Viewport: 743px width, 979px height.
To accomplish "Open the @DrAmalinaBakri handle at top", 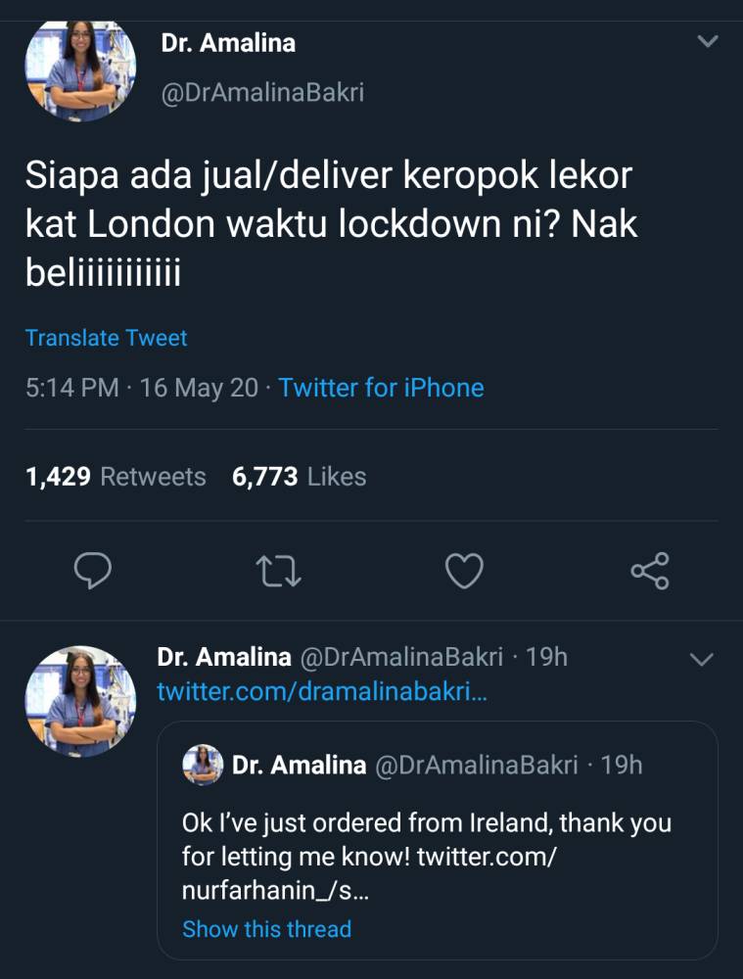I will click(x=262, y=92).
